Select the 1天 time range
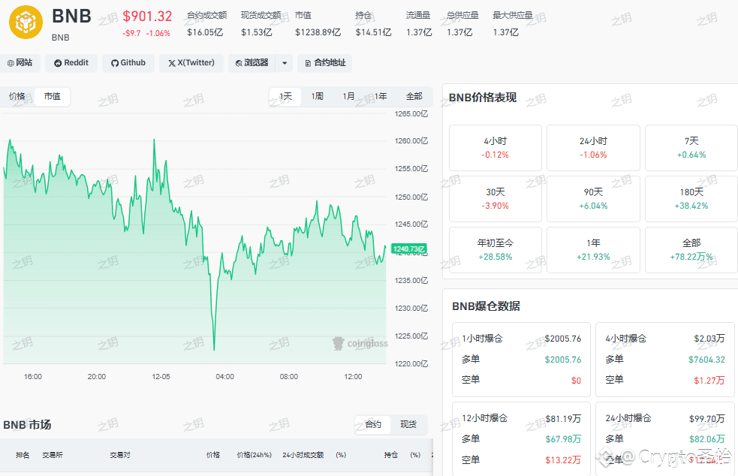The height and width of the screenshot is (476, 738). [285, 97]
